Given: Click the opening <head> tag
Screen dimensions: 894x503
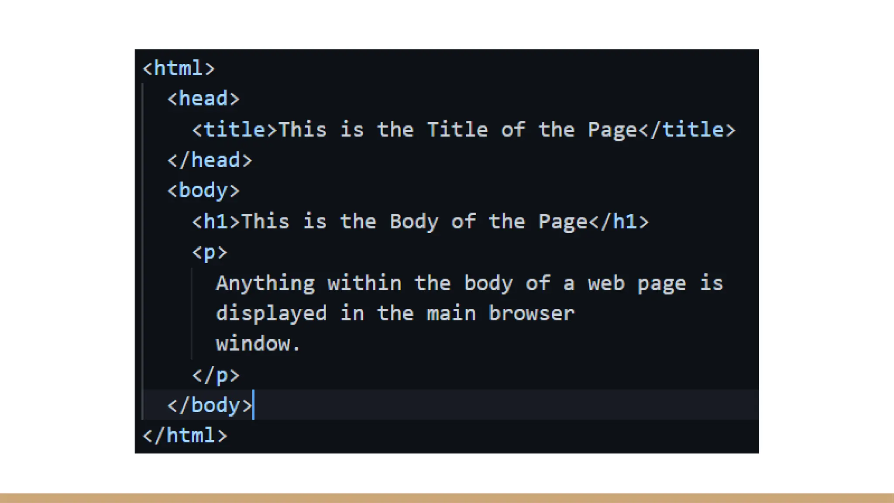Looking at the screenshot, I should click(x=203, y=99).
